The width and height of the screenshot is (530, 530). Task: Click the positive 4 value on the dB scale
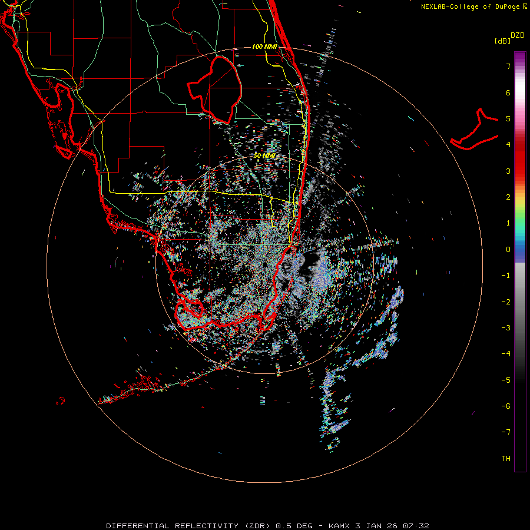tap(508, 145)
